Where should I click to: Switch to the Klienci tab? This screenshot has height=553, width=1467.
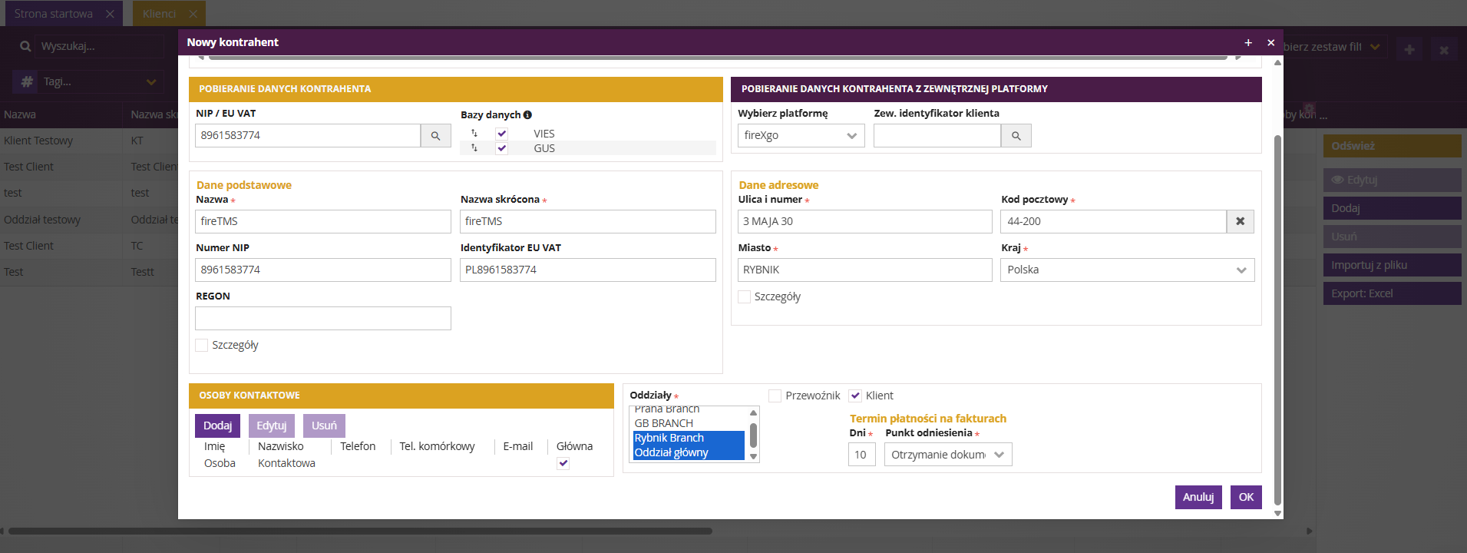[x=159, y=14]
